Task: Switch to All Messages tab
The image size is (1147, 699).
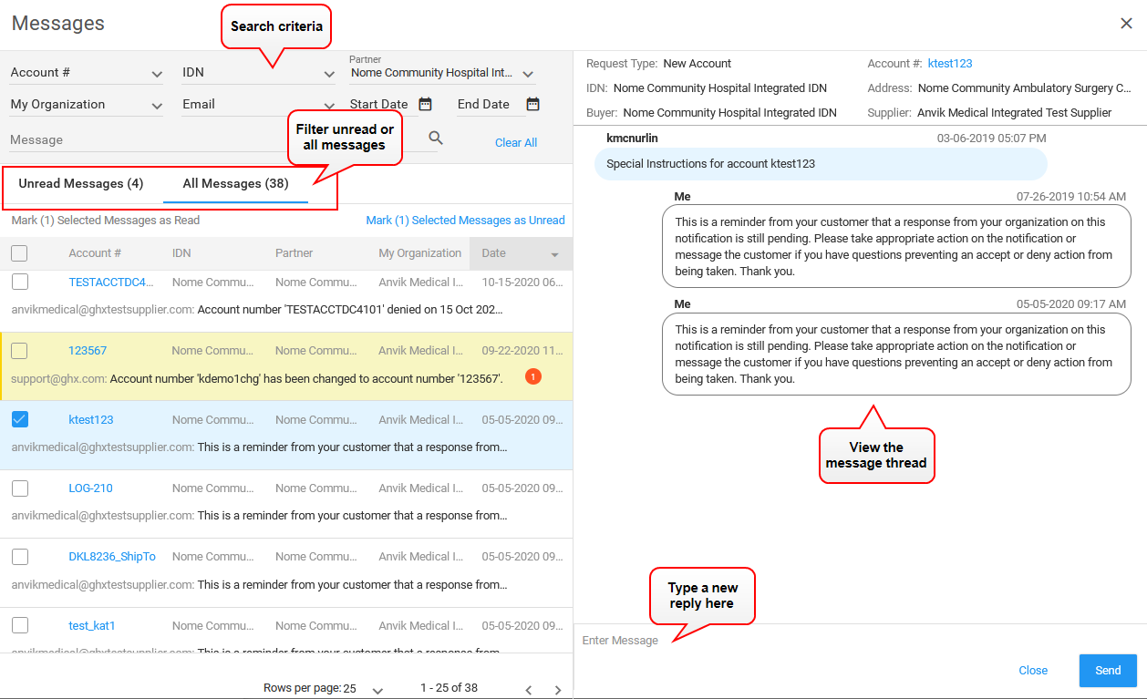Action: coord(235,184)
